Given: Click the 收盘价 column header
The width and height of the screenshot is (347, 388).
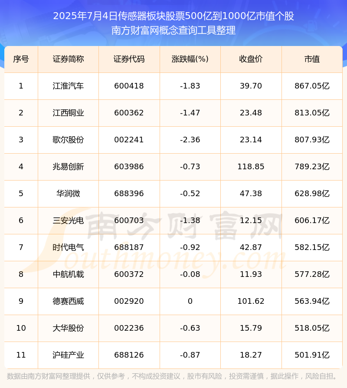Looking at the screenshot, I should (x=251, y=59).
